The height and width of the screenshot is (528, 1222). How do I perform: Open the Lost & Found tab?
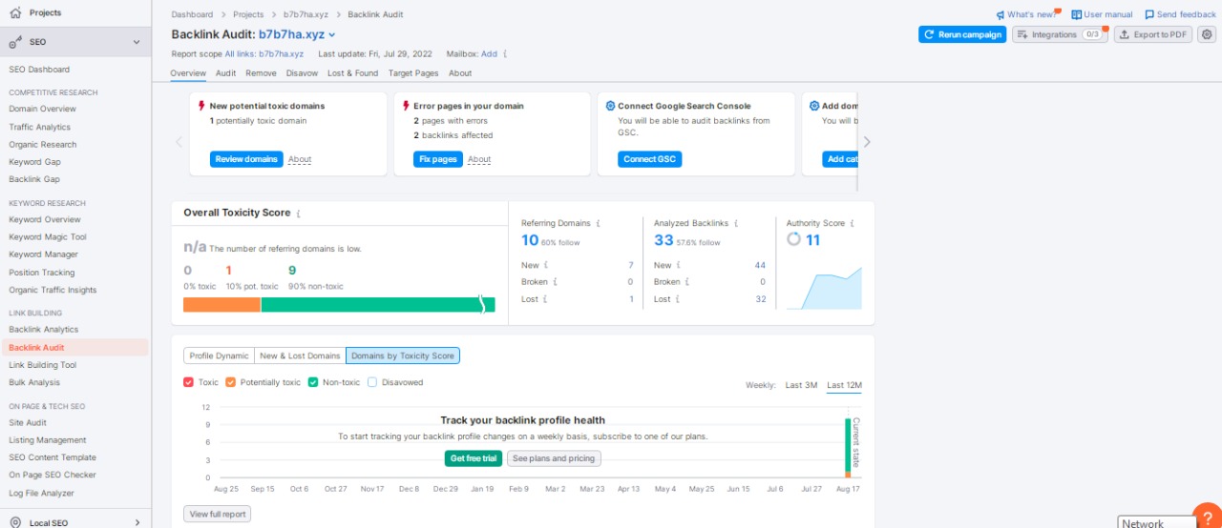coord(352,73)
